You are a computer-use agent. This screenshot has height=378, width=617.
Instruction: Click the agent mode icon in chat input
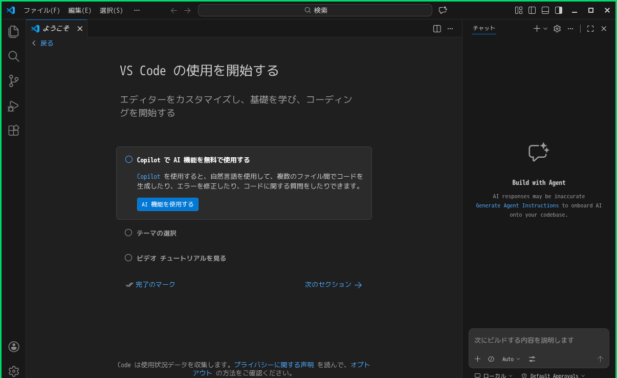491,359
